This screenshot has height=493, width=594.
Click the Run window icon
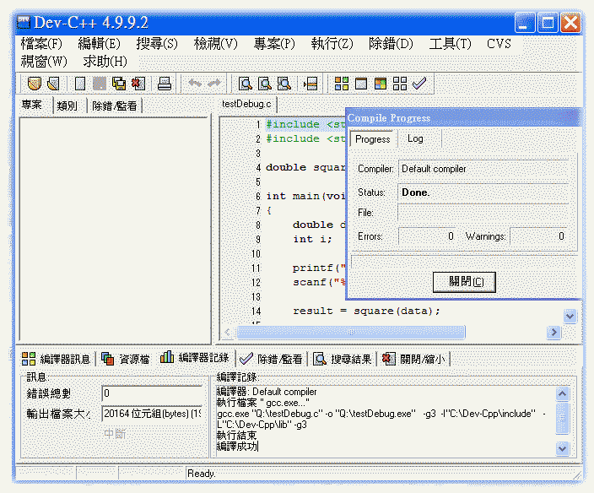360,84
